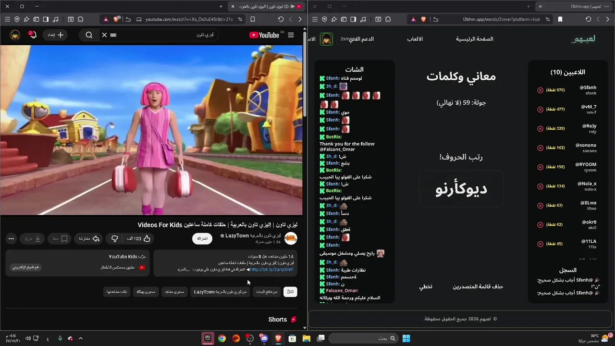Click the l3bhm address bar URL
The width and height of the screenshot is (615, 346).
click(x=502, y=19)
